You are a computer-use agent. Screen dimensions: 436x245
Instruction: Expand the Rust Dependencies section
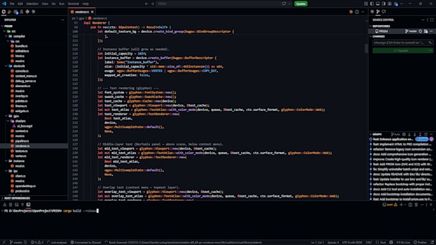[17, 198]
